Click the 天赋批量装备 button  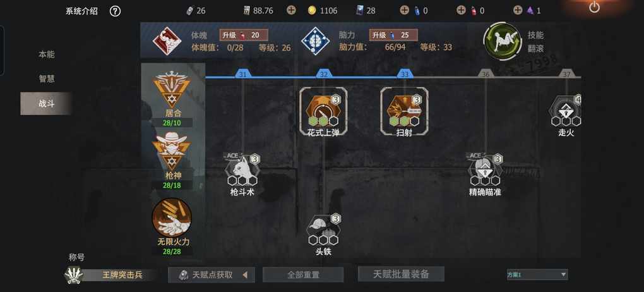pos(401,274)
